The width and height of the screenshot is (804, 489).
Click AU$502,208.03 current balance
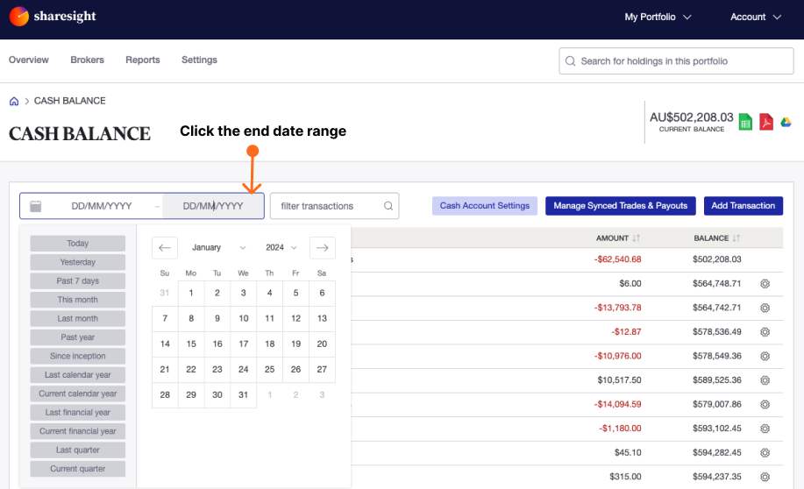pyautogui.click(x=691, y=117)
